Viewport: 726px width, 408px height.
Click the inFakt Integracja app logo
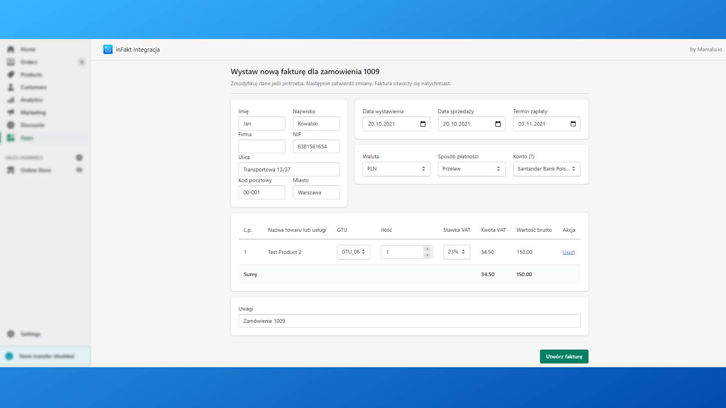108,49
